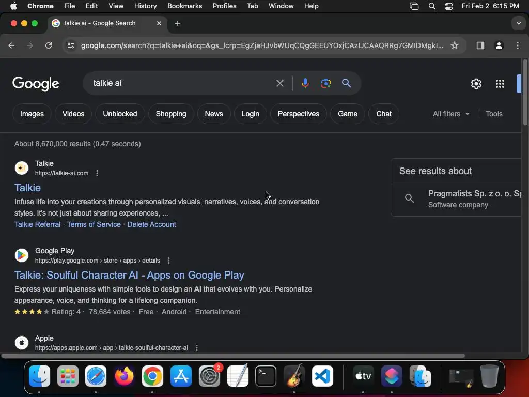The height and width of the screenshot is (397, 529).
Task: Open the History menu
Action: point(145,6)
